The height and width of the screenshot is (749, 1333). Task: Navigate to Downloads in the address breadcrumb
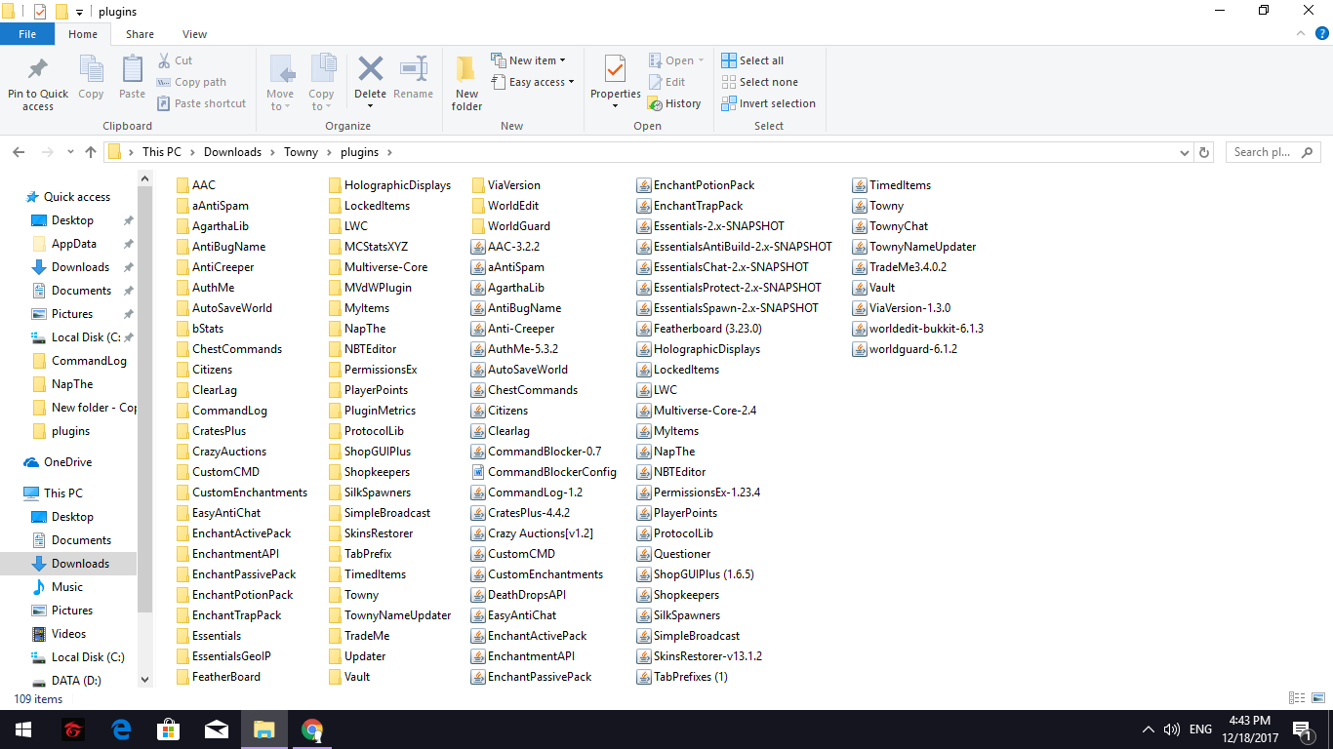point(232,152)
